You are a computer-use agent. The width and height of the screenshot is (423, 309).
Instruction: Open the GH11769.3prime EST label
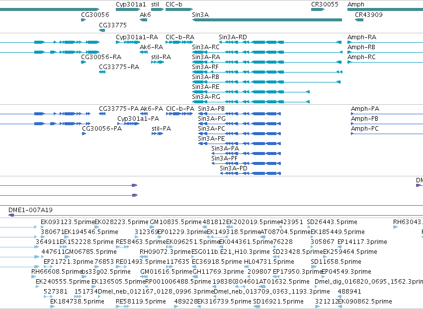coord(218,272)
